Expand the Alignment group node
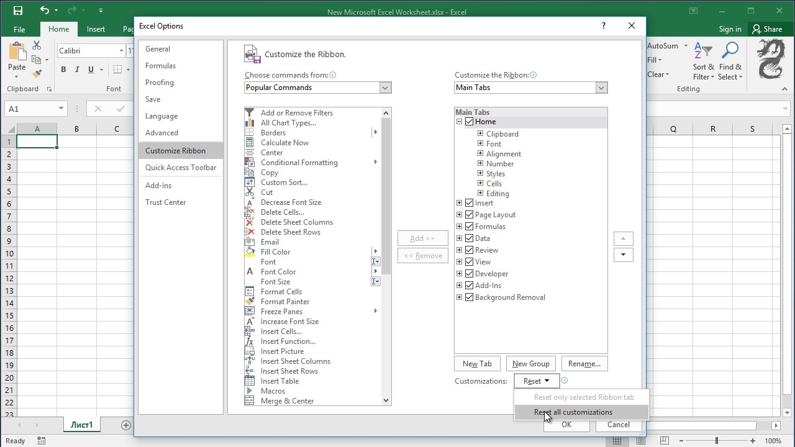 (480, 153)
